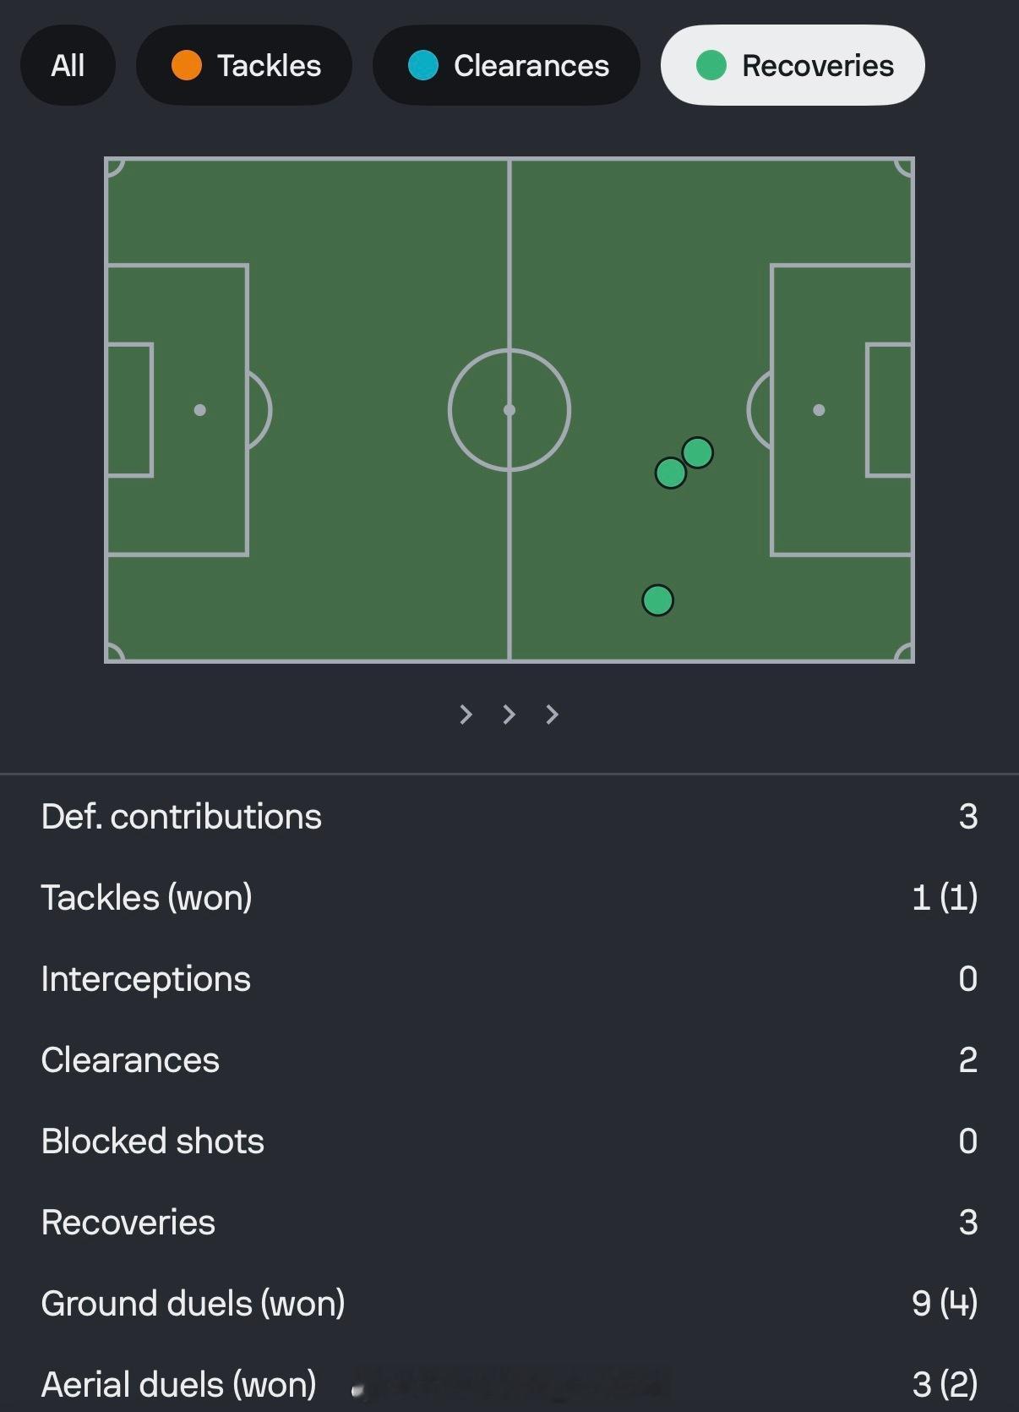
Task: Select the upper recovery marker near the penalty arc
Action: click(698, 453)
